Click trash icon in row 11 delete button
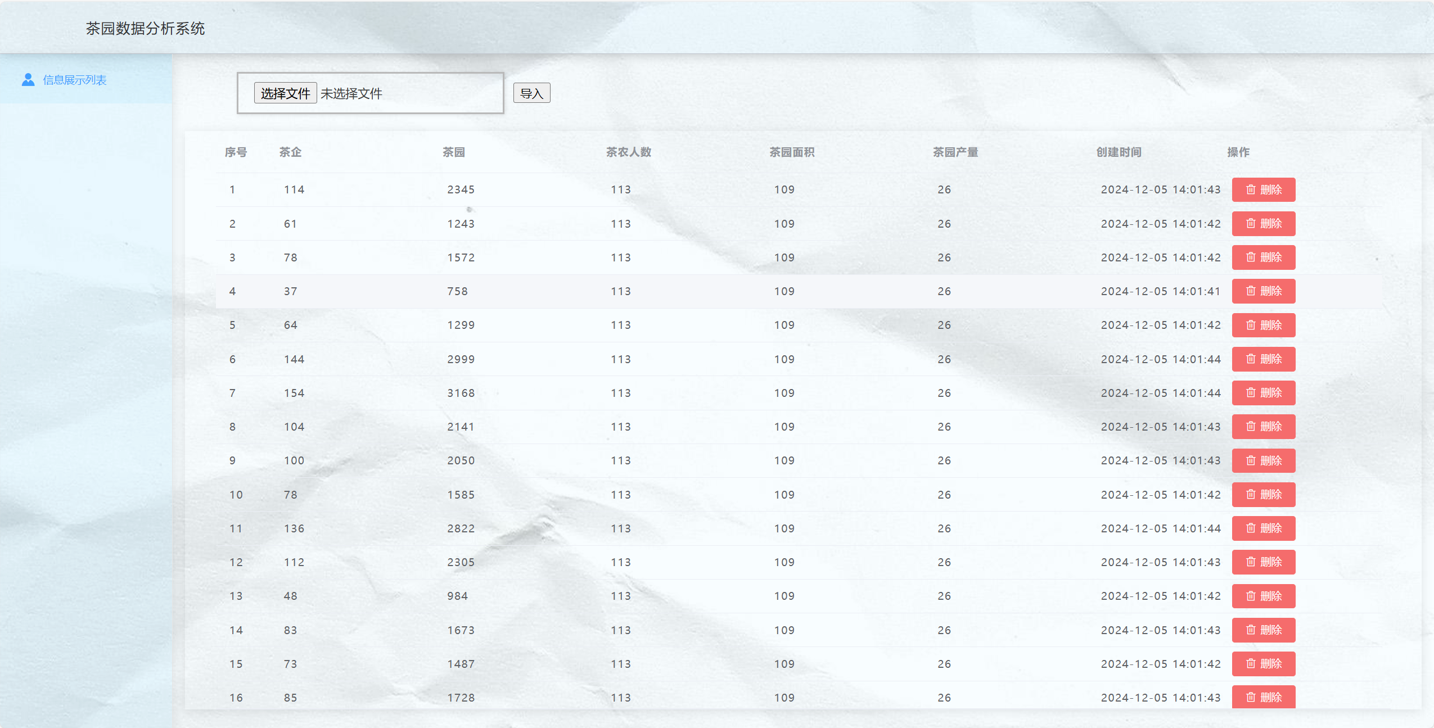Screen dimensions: 1434x728 coord(1250,528)
